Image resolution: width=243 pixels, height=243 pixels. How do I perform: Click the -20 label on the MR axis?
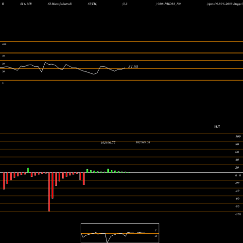coord(237,183)
